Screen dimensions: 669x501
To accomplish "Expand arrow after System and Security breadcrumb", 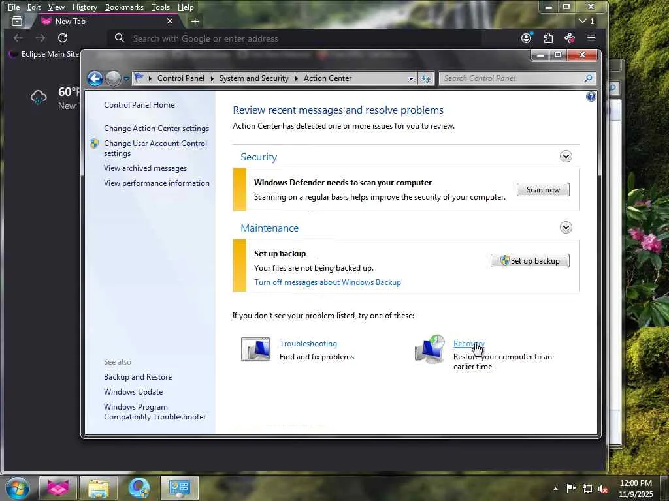I will (296, 78).
